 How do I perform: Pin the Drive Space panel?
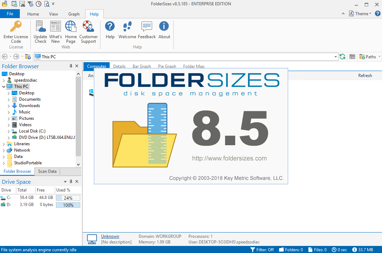pos(71,182)
